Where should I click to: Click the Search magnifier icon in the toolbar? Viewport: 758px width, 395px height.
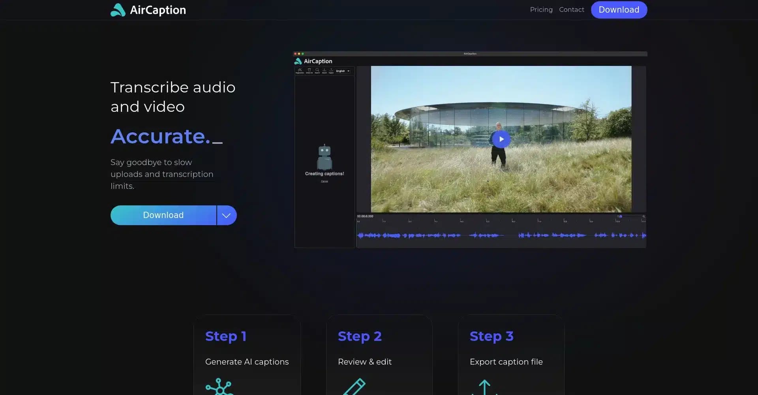[x=317, y=70]
